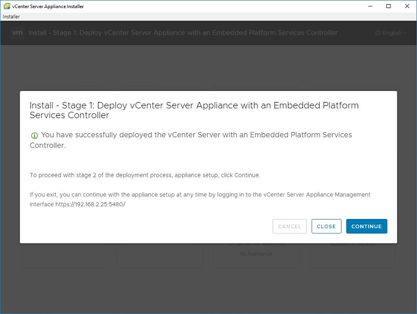Click the vCenter Server Appliance Installer app icon
The height and width of the screenshot is (314, 417).
point(6,6)
